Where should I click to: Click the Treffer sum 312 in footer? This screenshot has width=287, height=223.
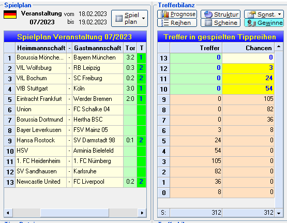196,213
